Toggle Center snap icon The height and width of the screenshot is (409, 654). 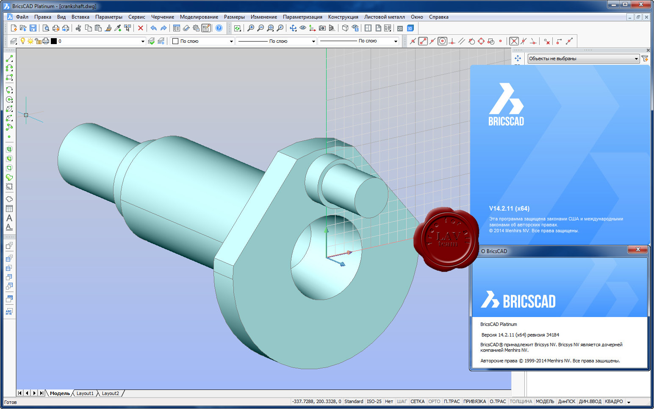pos(442,41)
